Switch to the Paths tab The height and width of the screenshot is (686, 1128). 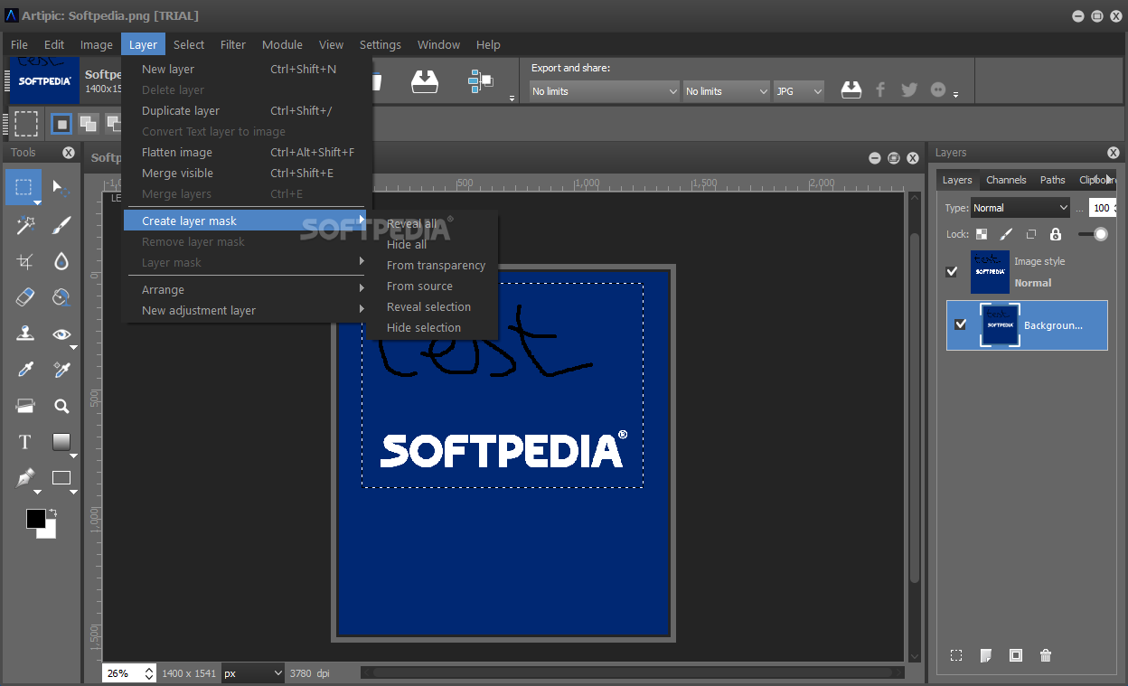(1052, 180)
